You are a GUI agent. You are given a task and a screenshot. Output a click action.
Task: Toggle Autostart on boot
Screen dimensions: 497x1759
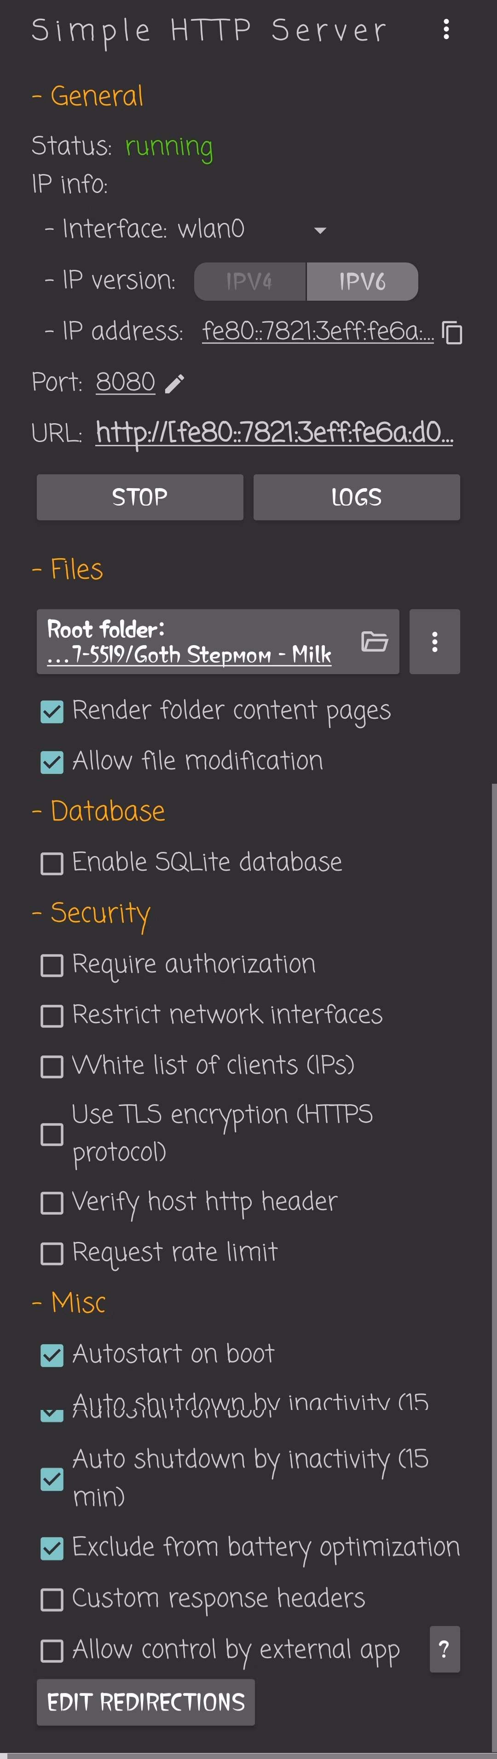click(52, 1355)
